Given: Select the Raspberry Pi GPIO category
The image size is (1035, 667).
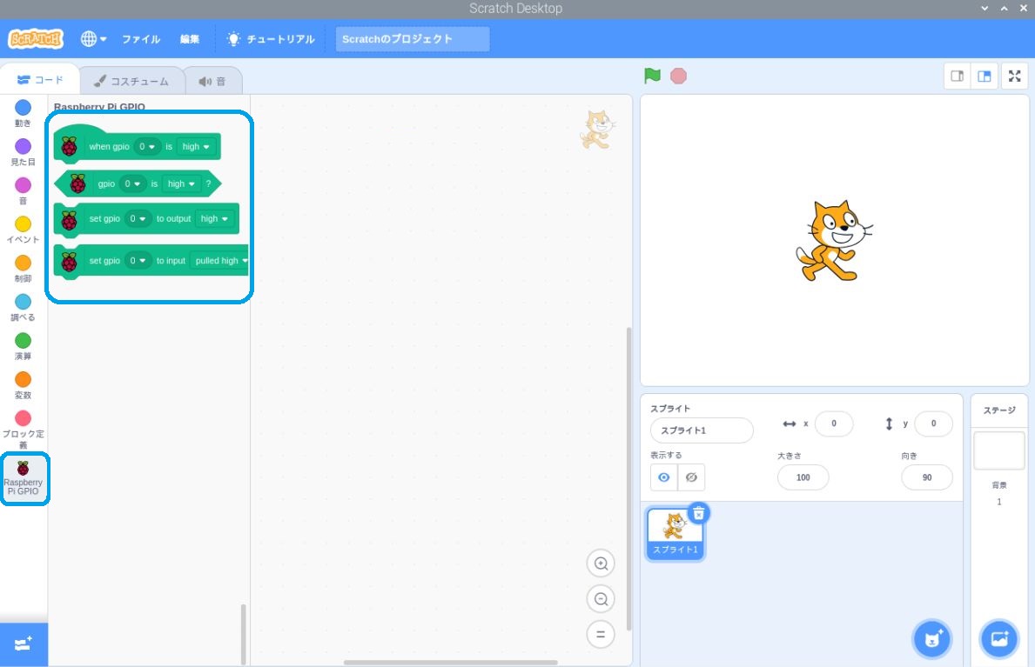Looking at the screenshot, I should [24, 478].
